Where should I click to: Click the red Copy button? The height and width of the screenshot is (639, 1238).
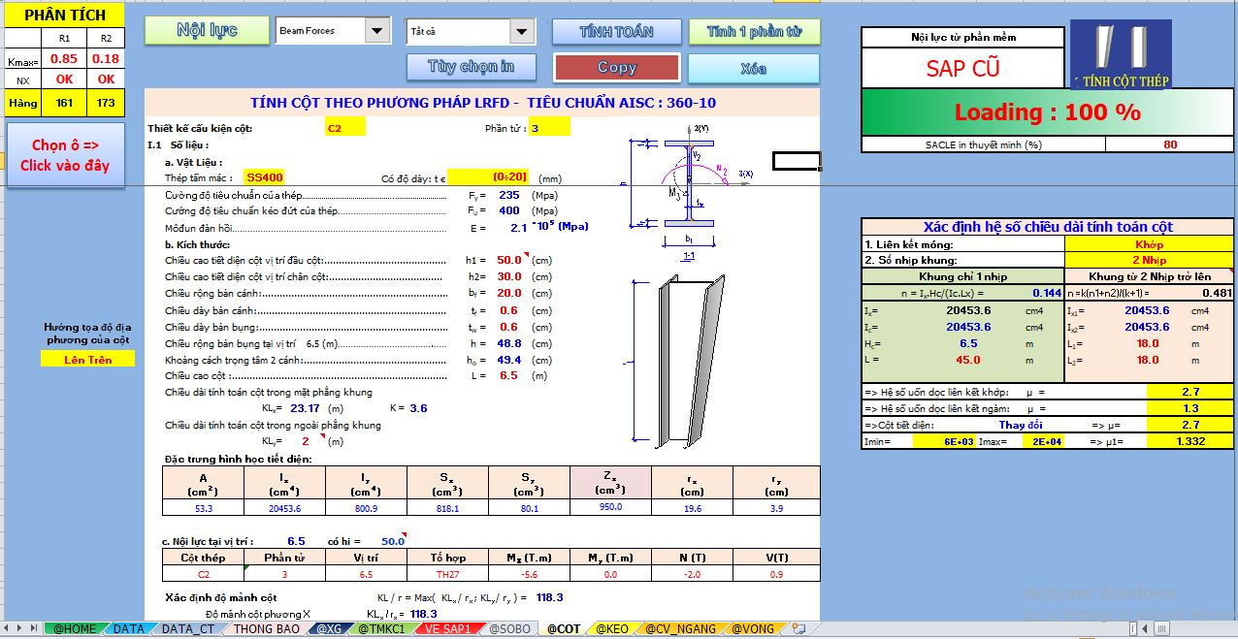pos(617,68)
